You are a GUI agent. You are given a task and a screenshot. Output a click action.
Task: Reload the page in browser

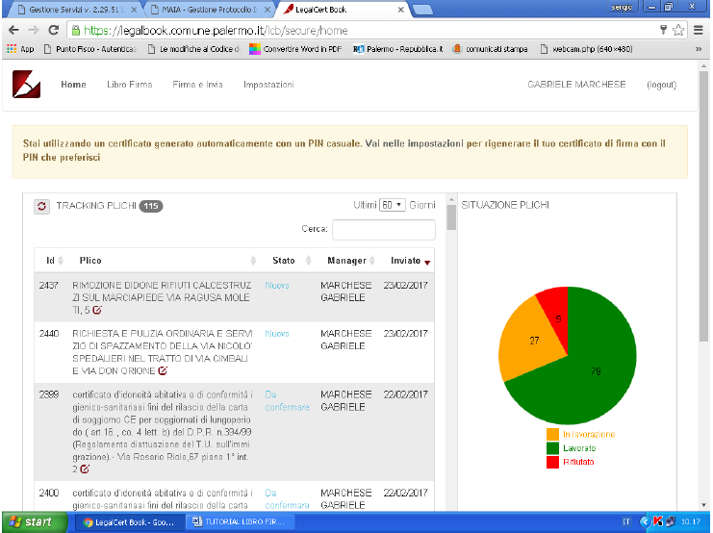(53, 31)
